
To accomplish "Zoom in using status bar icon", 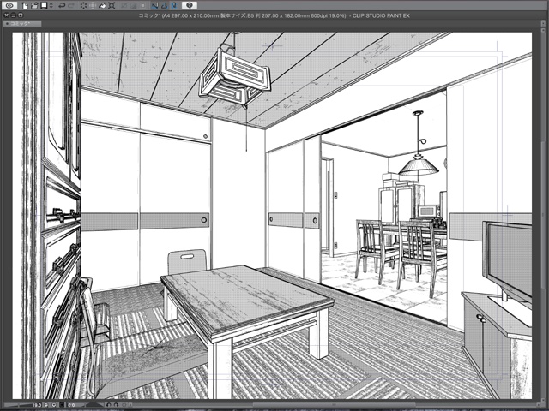I will tap(54, 405).
